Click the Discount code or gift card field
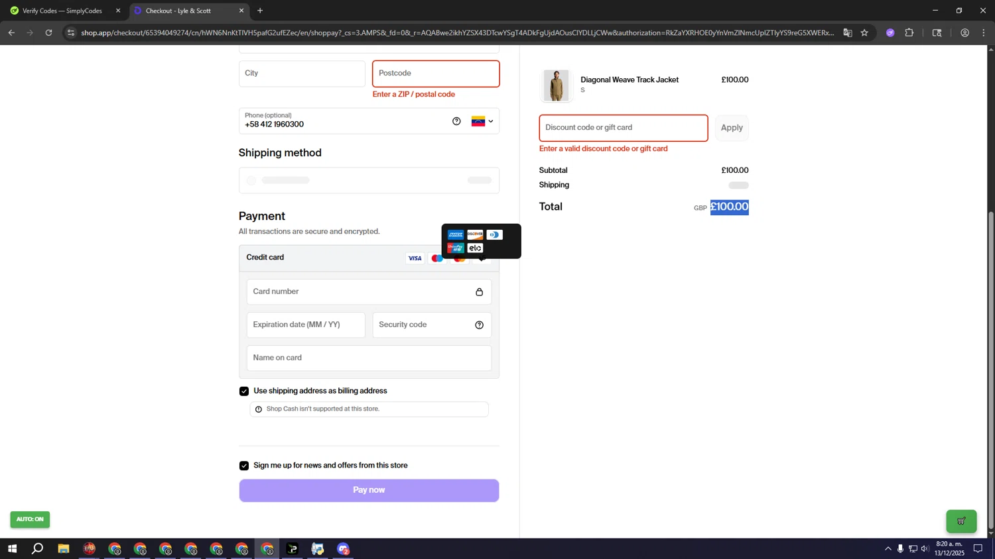This screenshot has height=559, width=995. tap(624, 128)
